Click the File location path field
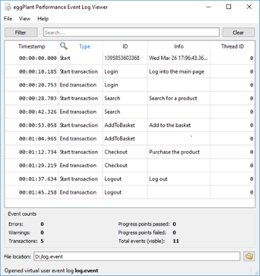The image size is (260, 276). click(137, 256)
